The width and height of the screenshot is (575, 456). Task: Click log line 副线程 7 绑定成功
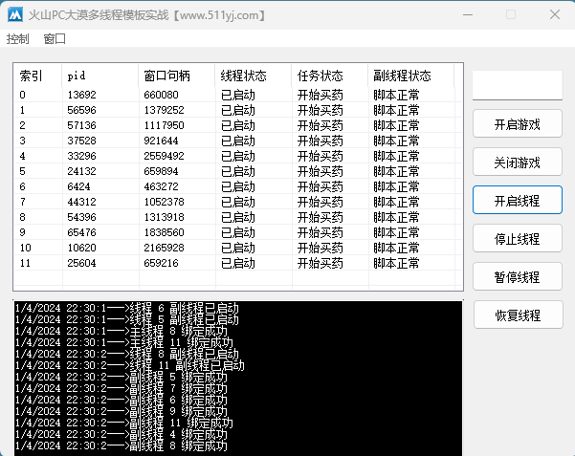[x=122, y=388]
